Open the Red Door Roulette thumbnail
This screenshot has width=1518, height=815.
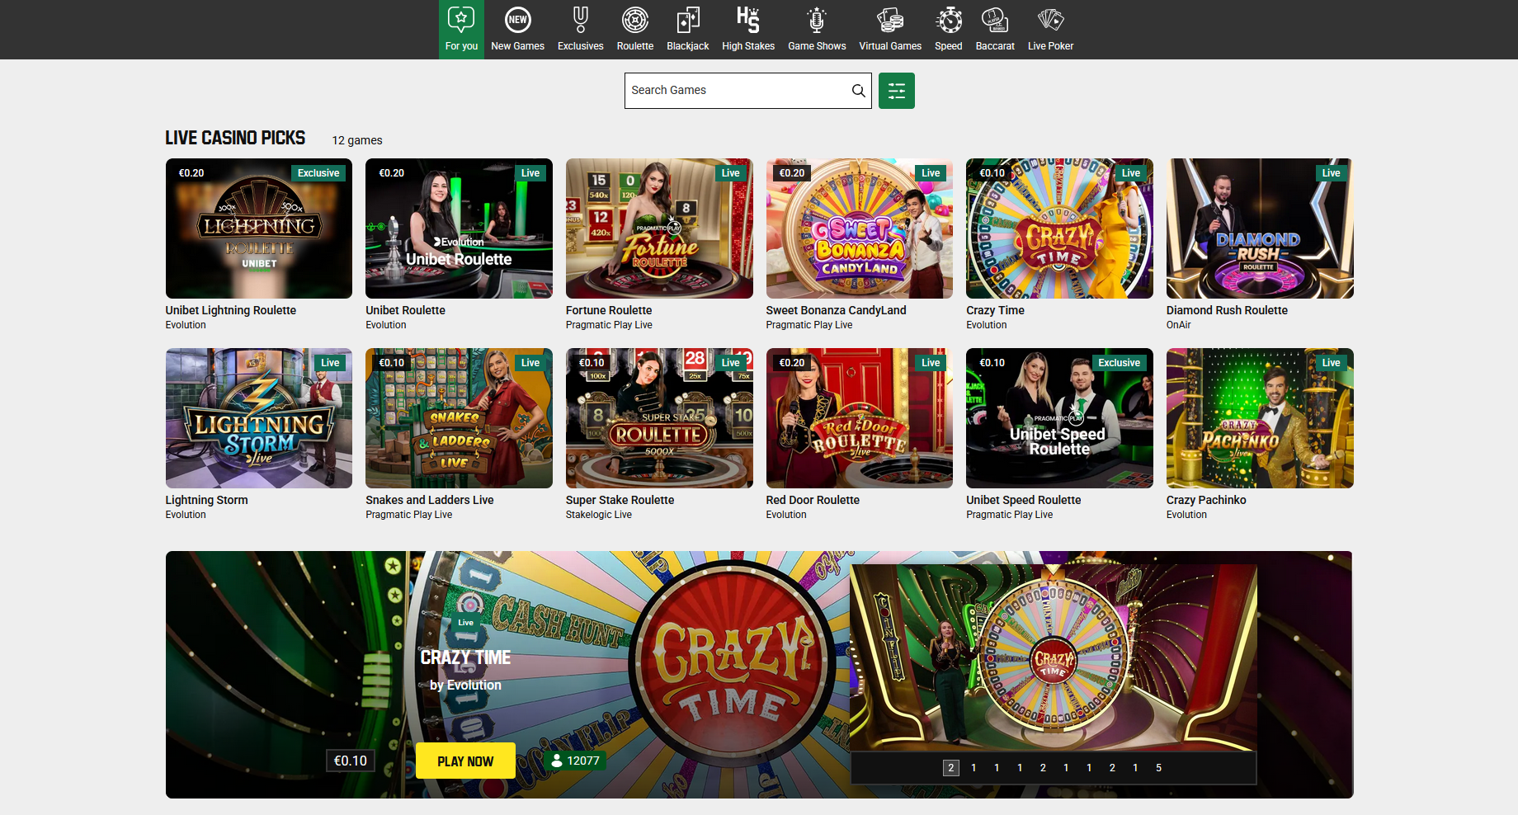pyautogui.click(x=860, y=418)
